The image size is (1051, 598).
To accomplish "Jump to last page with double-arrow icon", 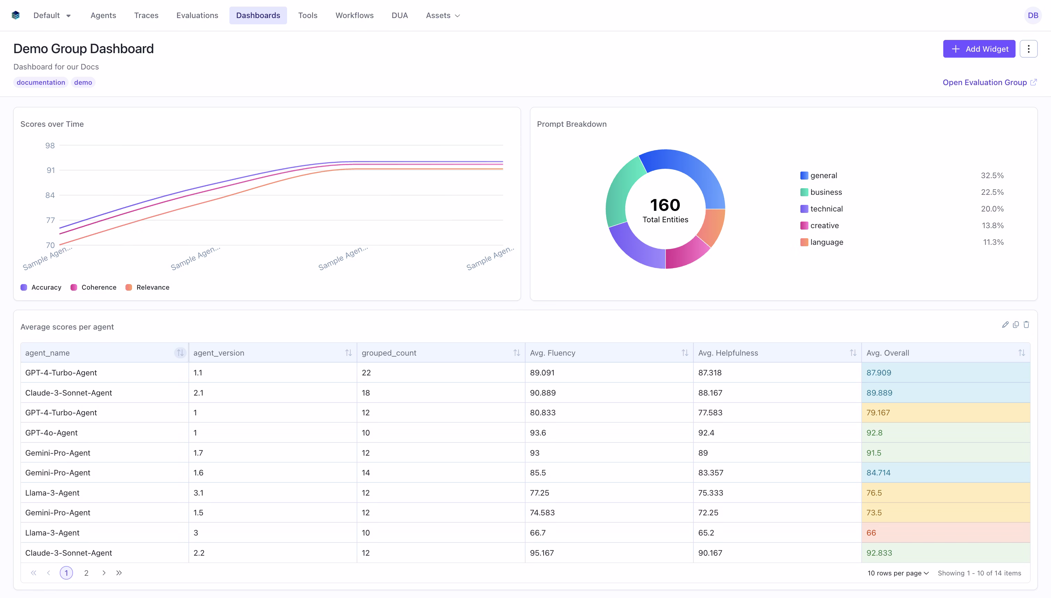I will pyautogui.click(x=119, y=573).
